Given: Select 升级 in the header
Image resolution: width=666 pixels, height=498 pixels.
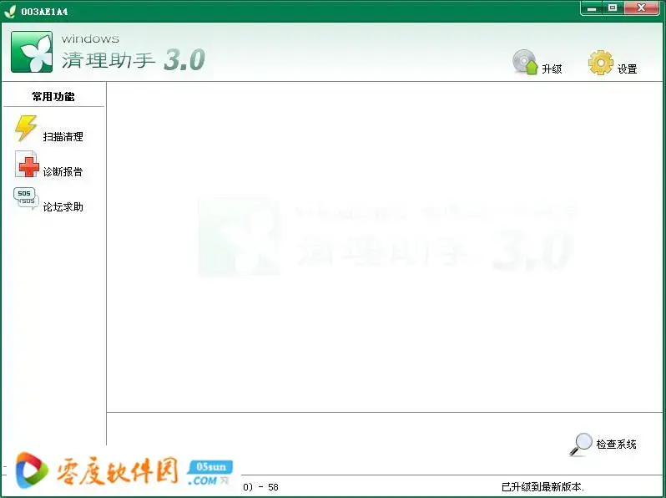Looking at the screenshot, I should tap(552, 69).
